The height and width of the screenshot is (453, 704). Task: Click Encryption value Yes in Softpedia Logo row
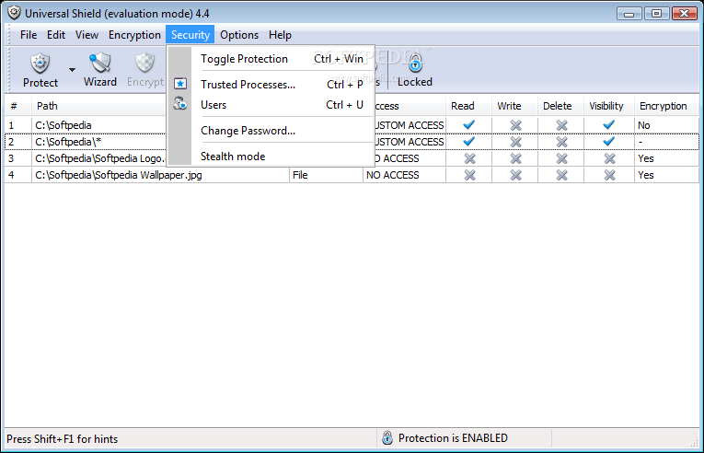coord(646,158)
